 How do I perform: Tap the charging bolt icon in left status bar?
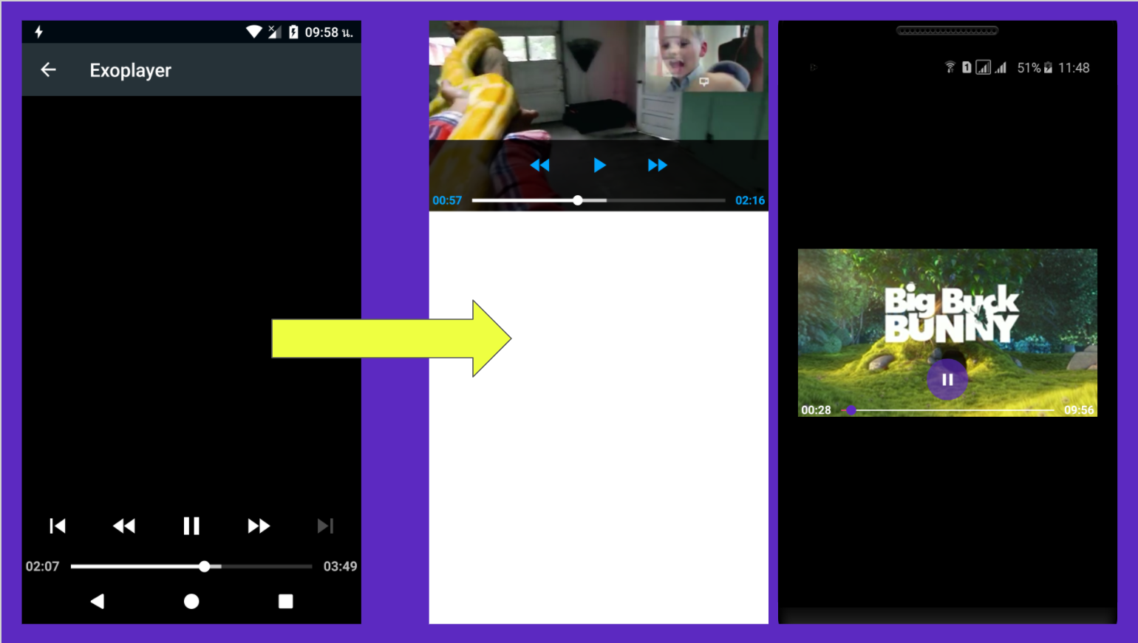pyautogui.click(x=39, y=32)
